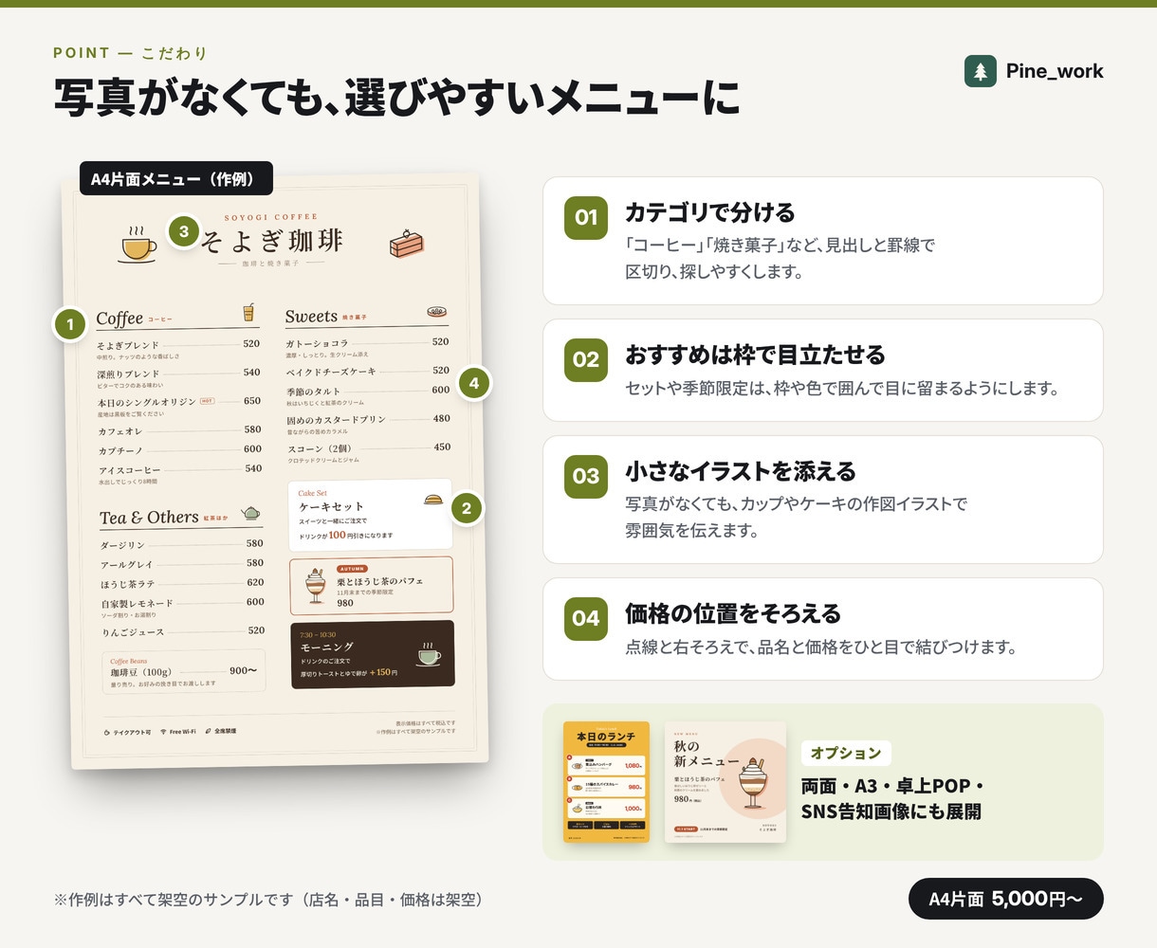Click the green 02 number badge

[586, 360]
